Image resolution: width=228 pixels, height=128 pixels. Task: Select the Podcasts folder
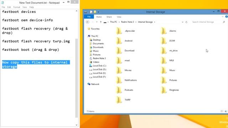pos(124,90)
